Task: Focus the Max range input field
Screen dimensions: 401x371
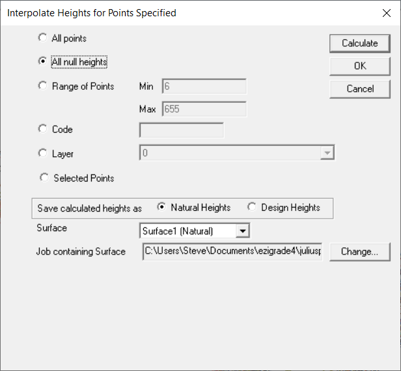Action: tap(204, 109)
